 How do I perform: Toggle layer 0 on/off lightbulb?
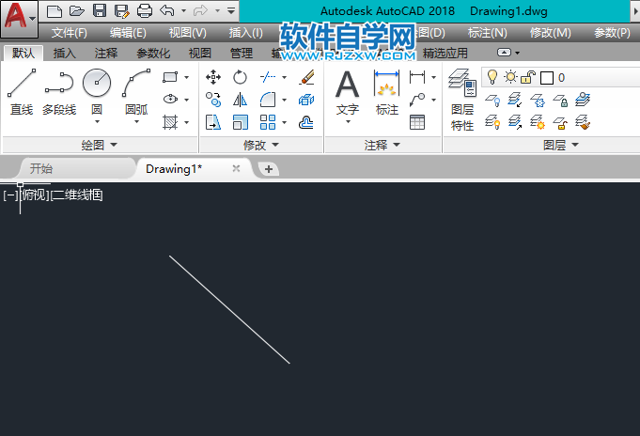coord(492,77)
